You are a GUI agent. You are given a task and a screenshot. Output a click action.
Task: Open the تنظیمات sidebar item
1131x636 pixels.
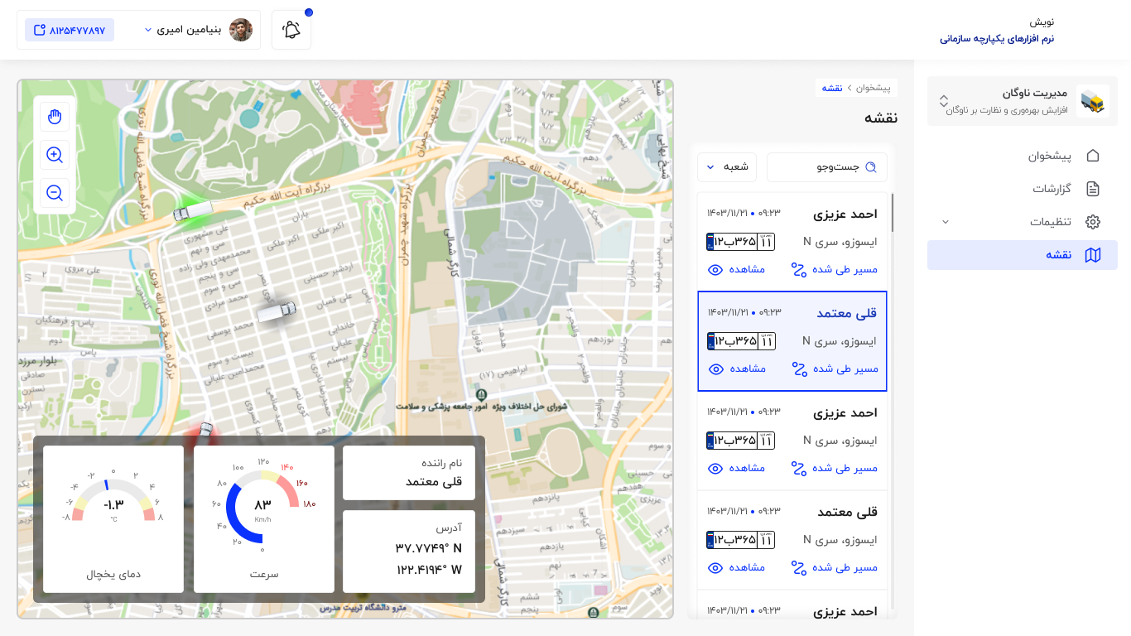point(1023,222)
